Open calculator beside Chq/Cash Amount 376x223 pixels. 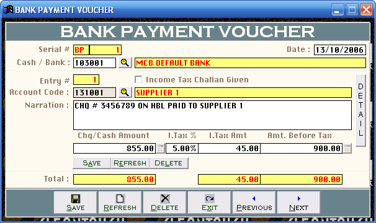click(161, 149)
